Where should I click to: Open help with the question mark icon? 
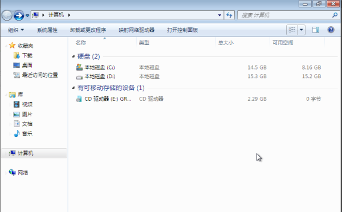click(331, 30)
